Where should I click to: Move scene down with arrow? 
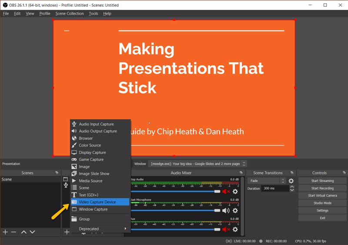coord(32,232)
